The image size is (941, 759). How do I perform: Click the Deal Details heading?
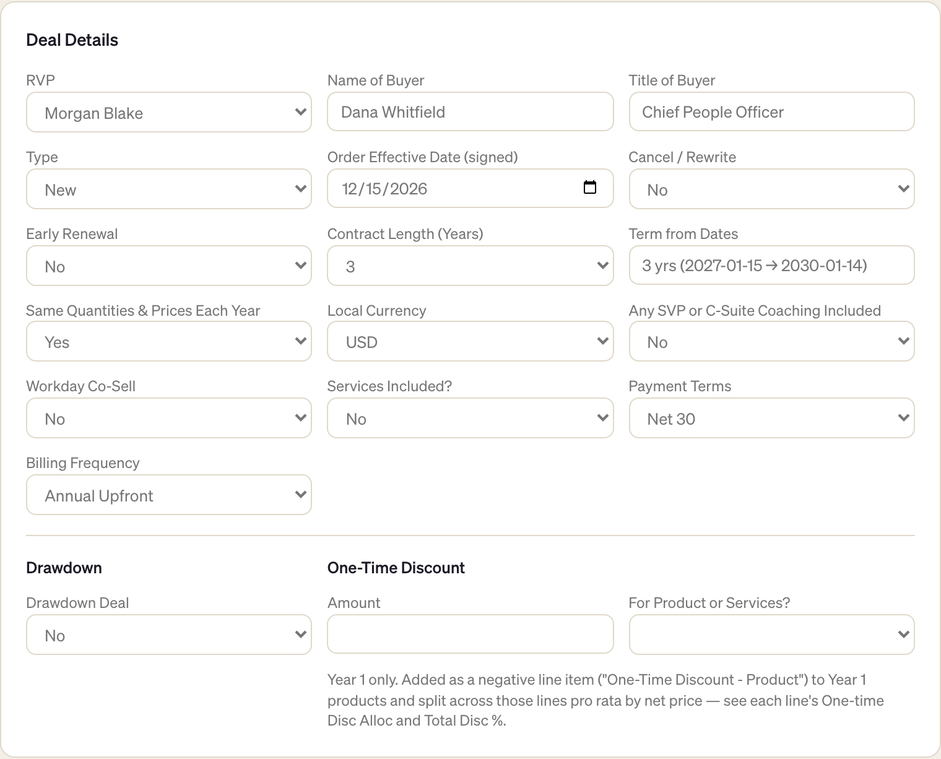72,40
